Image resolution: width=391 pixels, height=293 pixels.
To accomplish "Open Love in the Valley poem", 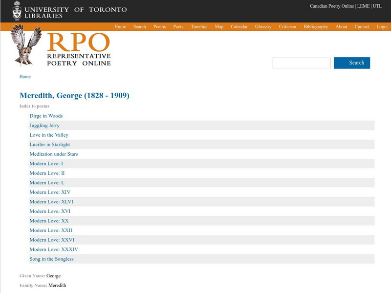I will pos(49,135).
